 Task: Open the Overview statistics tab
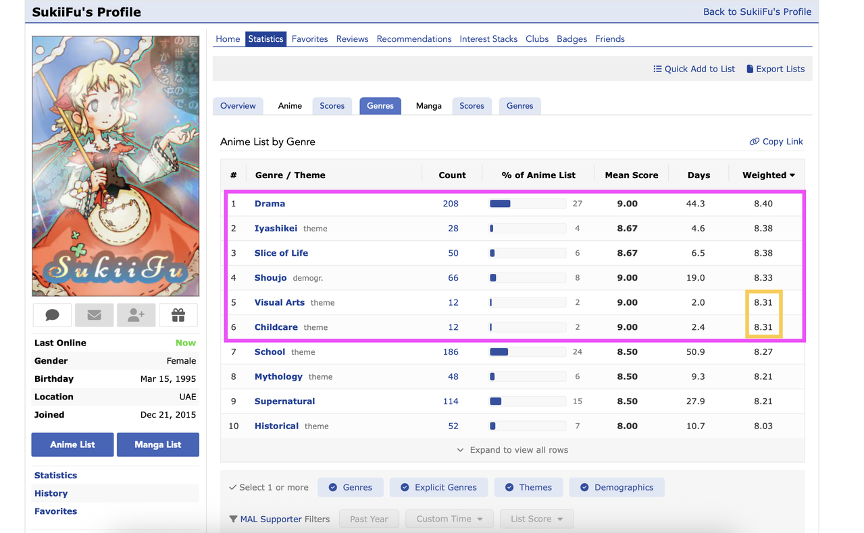pyautogui.click(x=238, y=106)
